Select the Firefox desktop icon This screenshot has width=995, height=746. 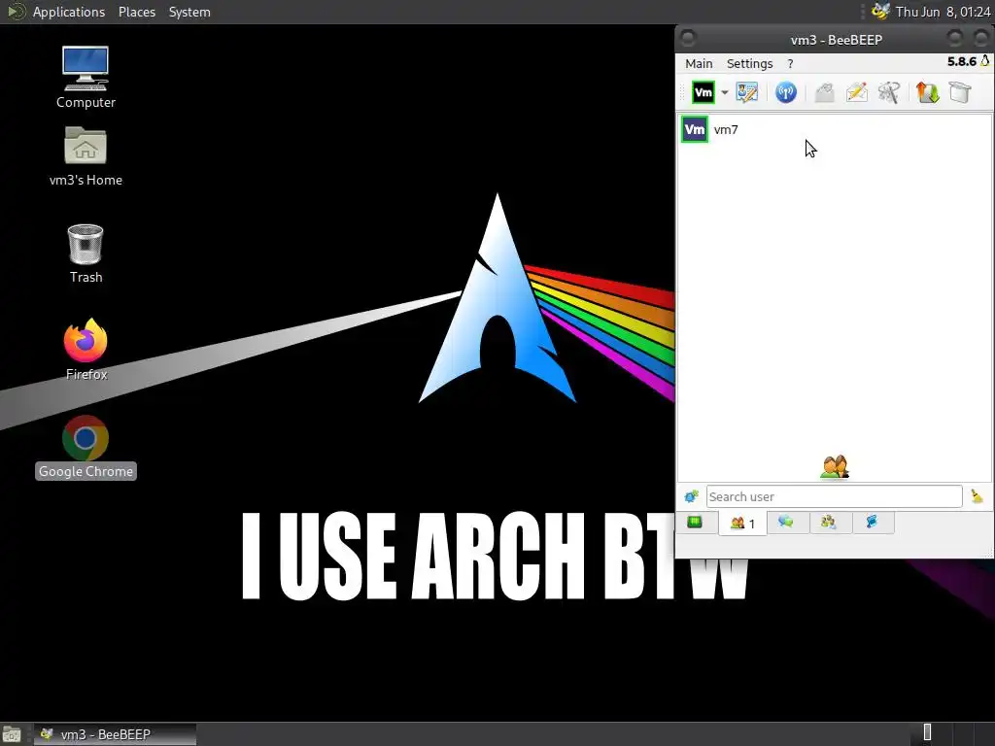pyautogui.click(x=86, y=349)
